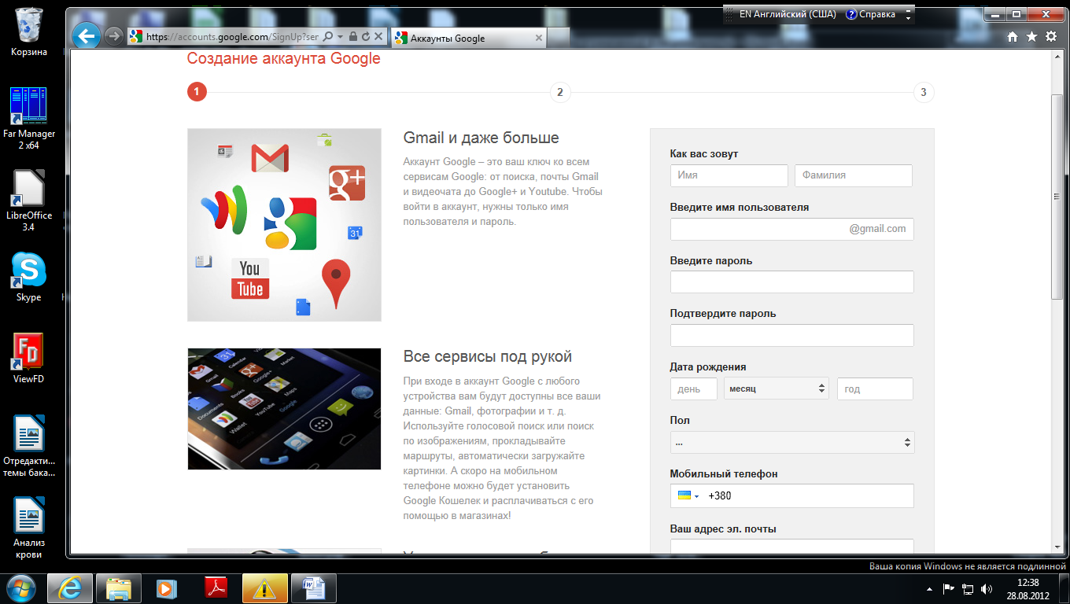
Task: Click the red Google Maps pin icon
Action: pos(335,284)
